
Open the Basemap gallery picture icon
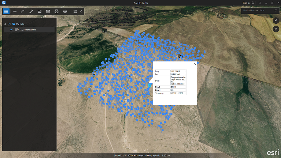(40, 11)
